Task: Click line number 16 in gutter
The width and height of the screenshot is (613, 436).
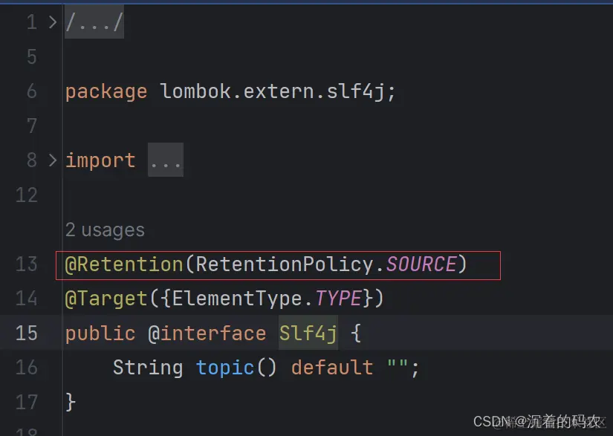Action: tap(27, 368)
